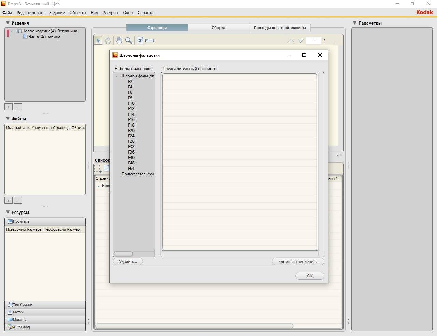Open the Ресурсы menu

point(110,13)
